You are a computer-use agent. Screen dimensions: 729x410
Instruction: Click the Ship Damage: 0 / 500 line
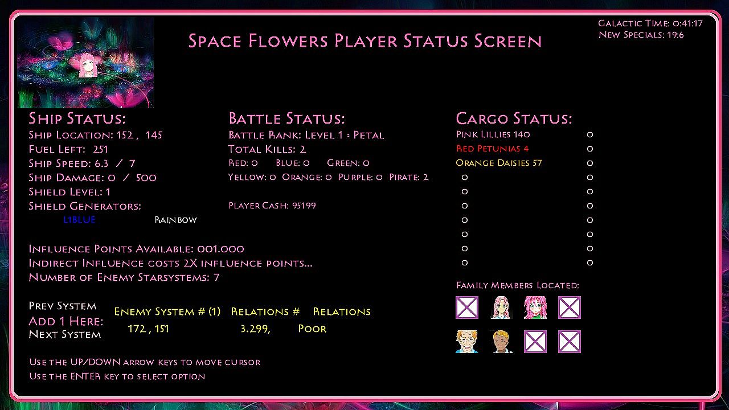[x=92, y=178]
